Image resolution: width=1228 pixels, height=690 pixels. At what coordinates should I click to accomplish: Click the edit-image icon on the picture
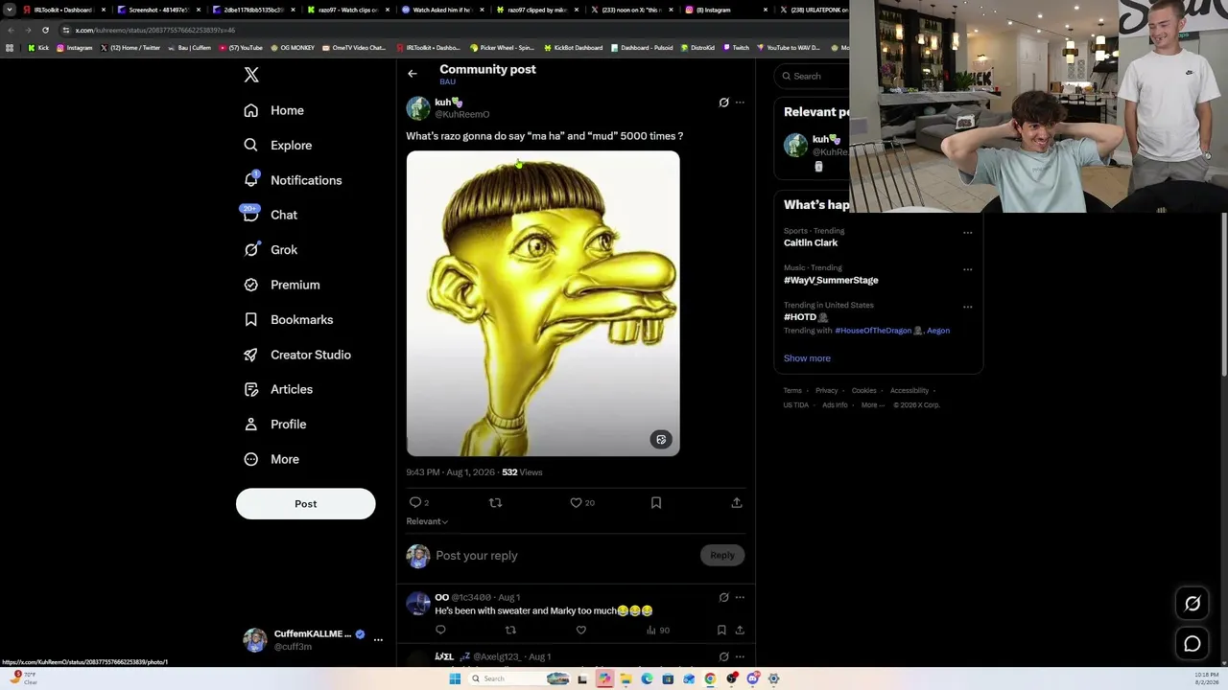pyautogui.click(x=661, y=440)
